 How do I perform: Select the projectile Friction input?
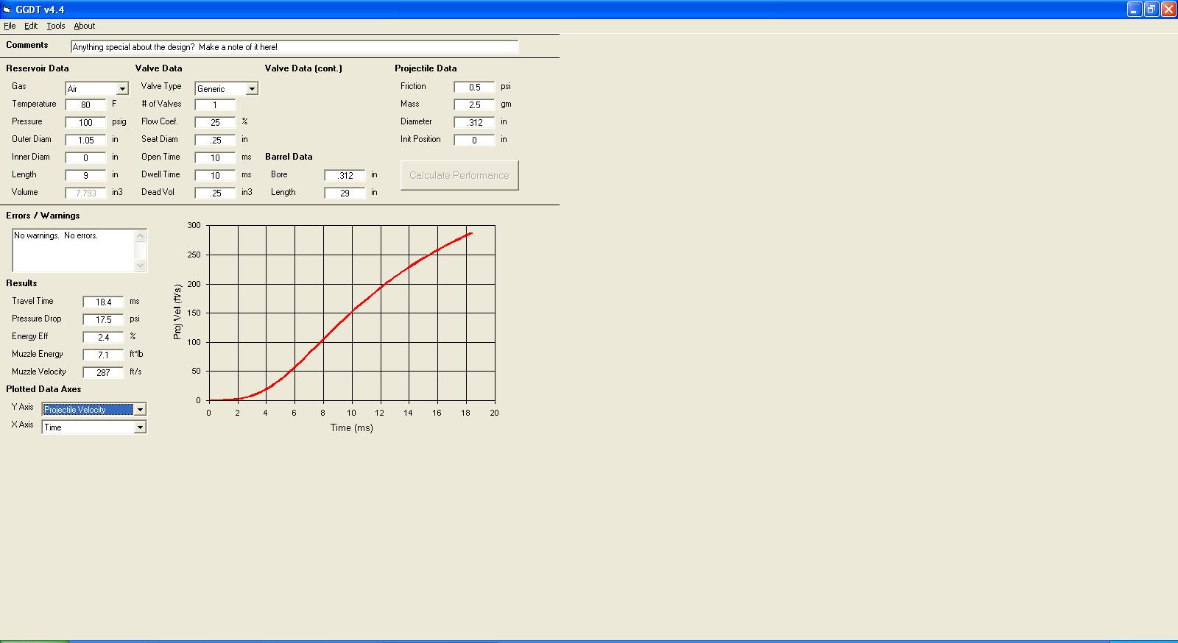[474, 87]
